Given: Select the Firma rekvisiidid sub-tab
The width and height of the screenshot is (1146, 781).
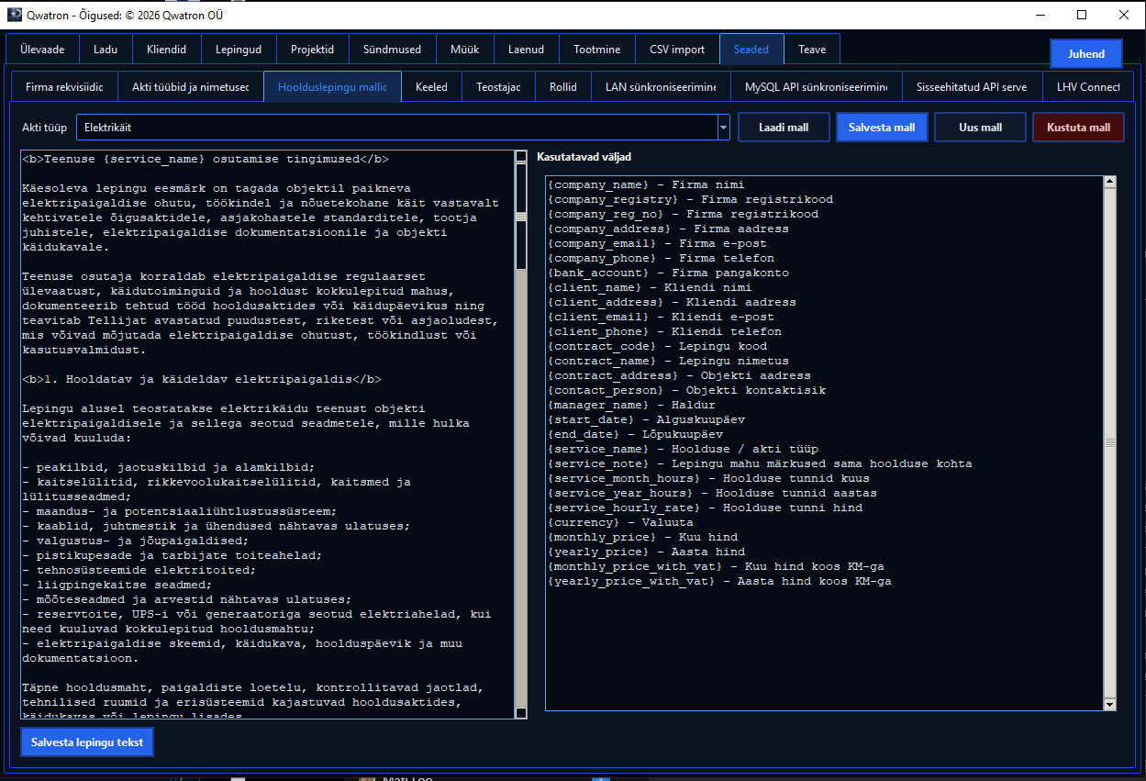Looking at the screenshot, I should (x=64, y=87).
